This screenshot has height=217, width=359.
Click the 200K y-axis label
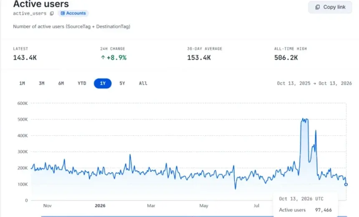tap(23, 168)
